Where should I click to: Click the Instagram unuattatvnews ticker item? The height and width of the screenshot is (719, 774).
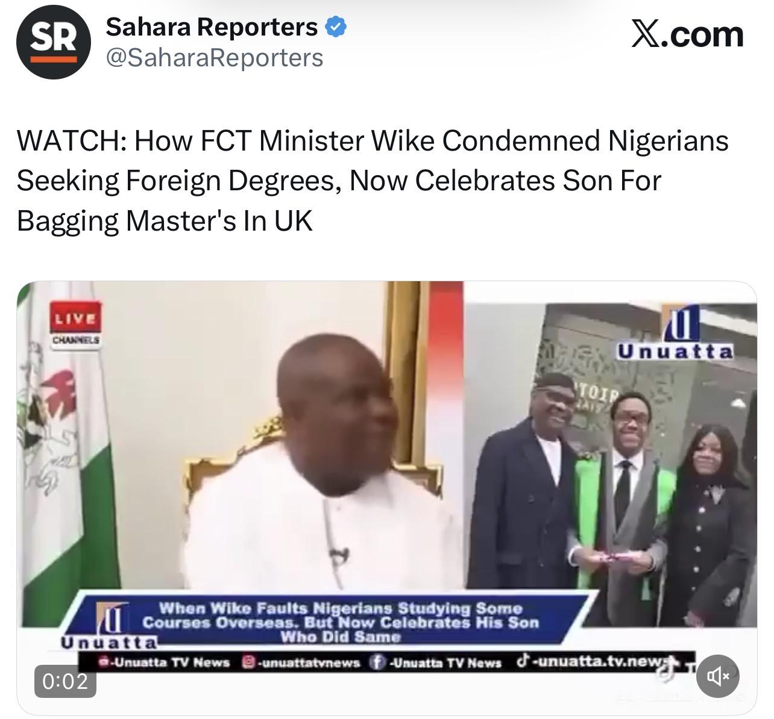tap(301, 662)
